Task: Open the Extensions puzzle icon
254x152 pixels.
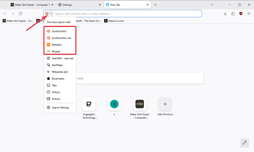Action: [x=233, y=14]
